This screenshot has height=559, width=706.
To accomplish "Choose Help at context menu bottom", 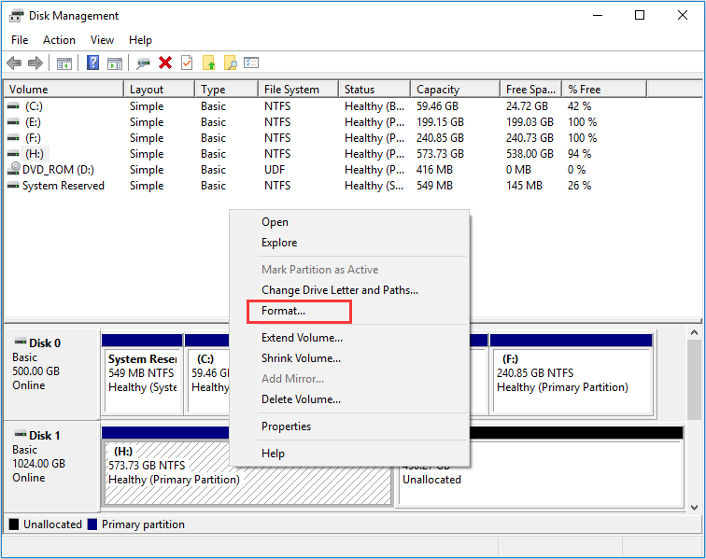I will (x=349, y=454).
